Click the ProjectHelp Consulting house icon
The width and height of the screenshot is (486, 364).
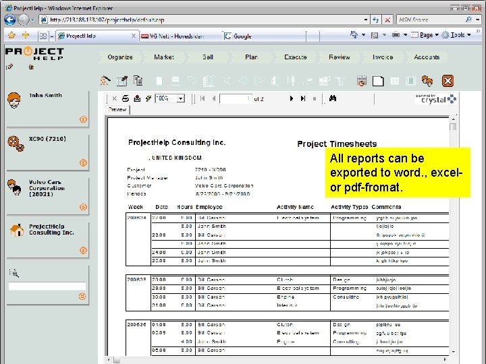point(17,231)
